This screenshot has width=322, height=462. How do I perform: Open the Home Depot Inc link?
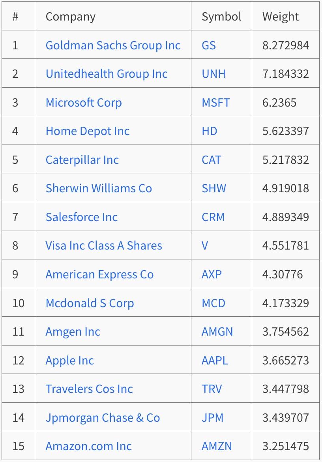click(88, 131)
